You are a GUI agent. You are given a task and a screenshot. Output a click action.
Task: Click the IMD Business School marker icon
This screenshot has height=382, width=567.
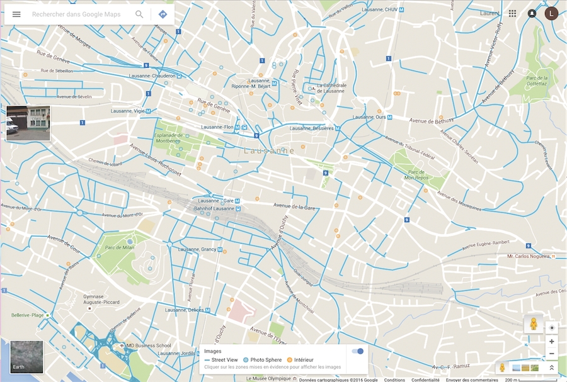[x=122, y=345]
